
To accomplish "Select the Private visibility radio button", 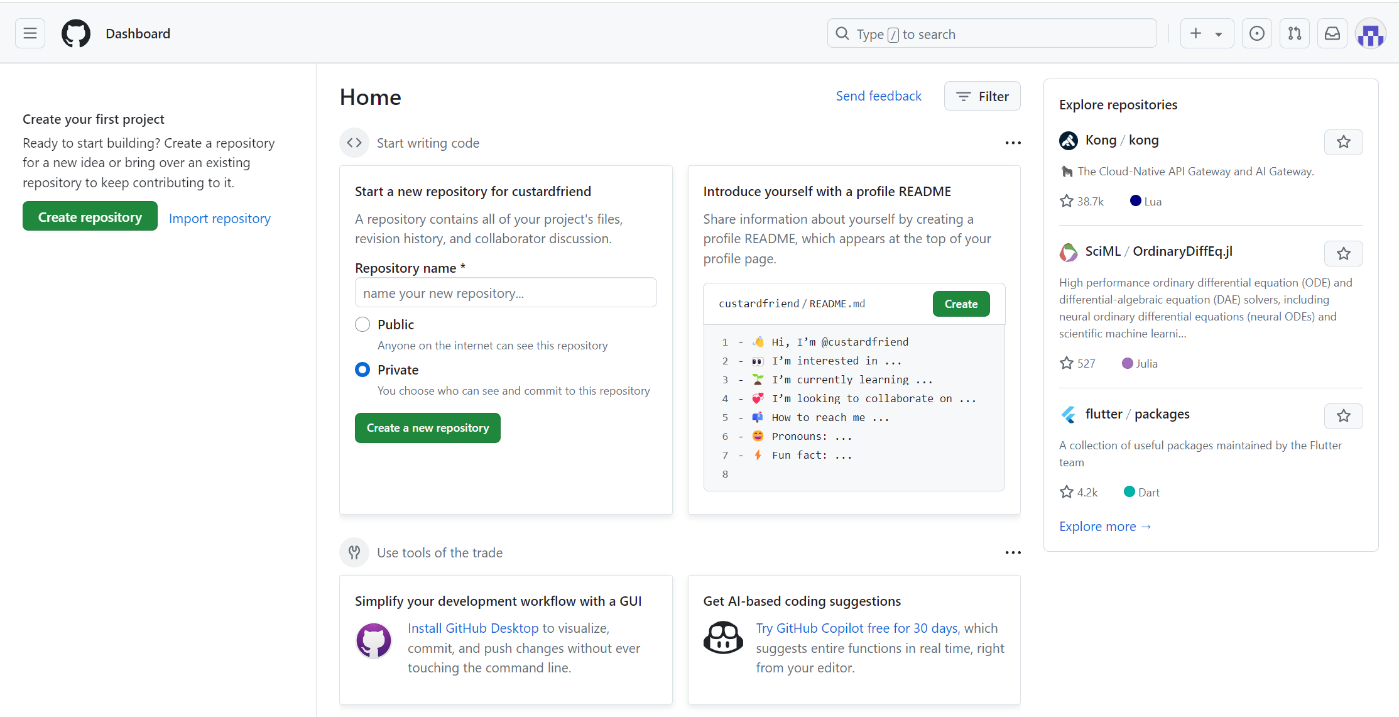I will coord(362,369).
